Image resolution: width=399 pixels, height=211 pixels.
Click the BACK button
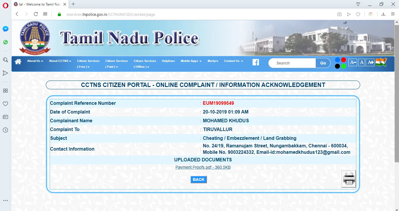(198, 179)
